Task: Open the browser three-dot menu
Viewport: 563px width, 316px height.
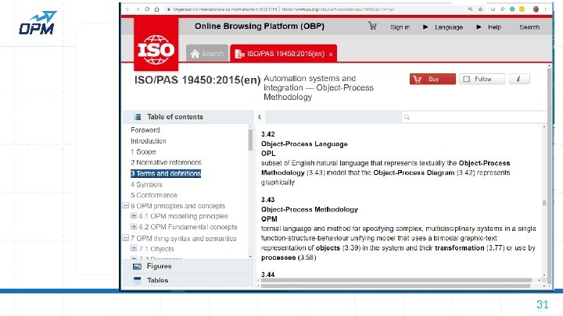Action: pyautogui.click(x=546, y=9)
